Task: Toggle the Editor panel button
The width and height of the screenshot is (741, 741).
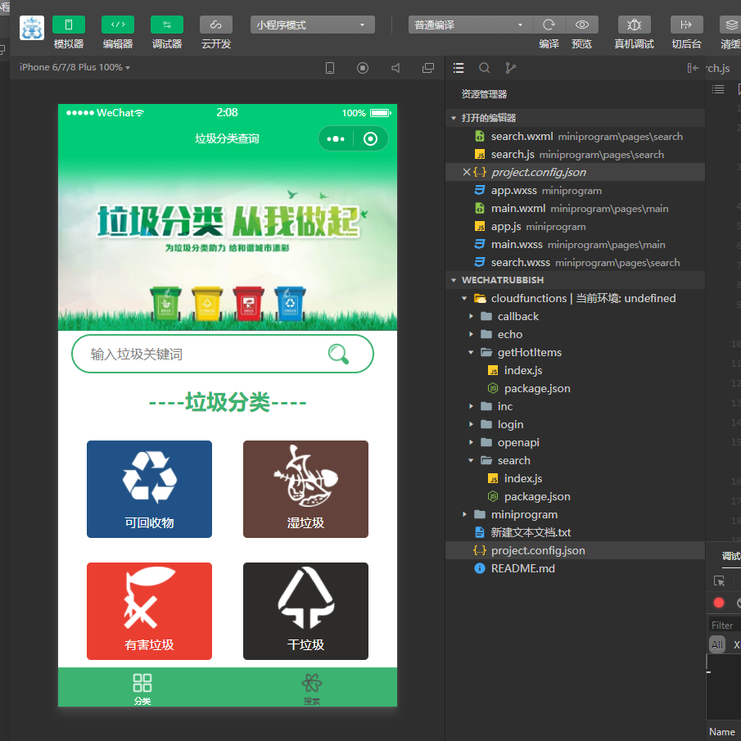Action: [x=118, y=25]
